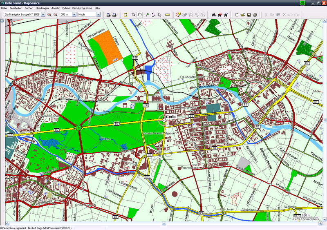Screen dimensions: 327x230
Task: Click the zoom in magnifier icon
Action: pos(49,14)
